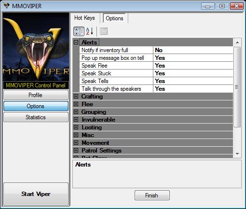Open the Hot Keys tab
The height and width of the screenshot is (209, 246).
point(84,18)
